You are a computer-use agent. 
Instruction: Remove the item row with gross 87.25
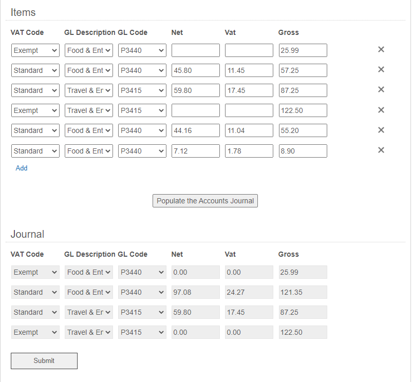coord(381,89)
